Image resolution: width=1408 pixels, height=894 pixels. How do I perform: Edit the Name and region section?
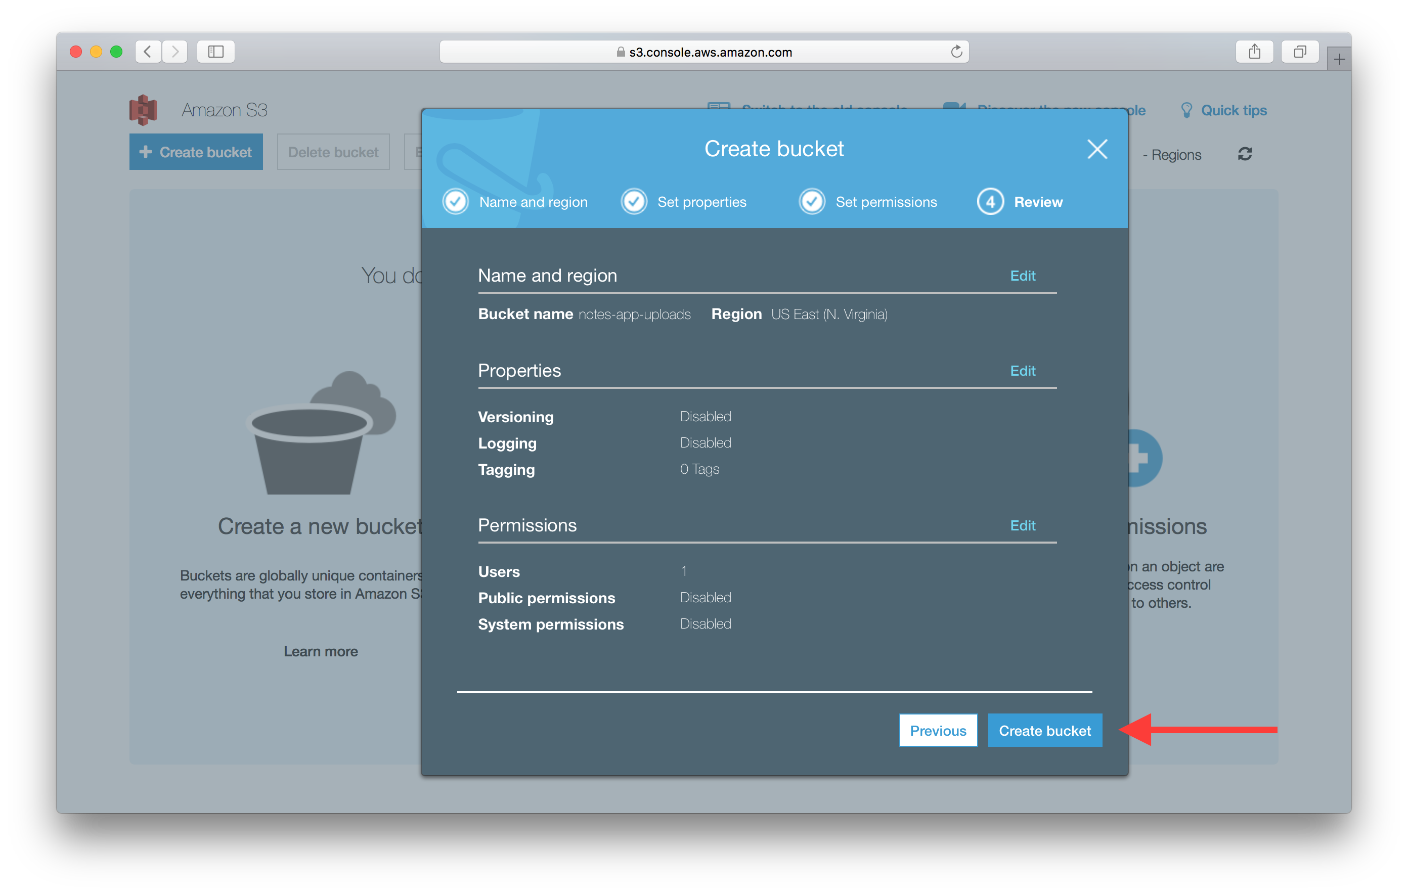coord(1022,276)
